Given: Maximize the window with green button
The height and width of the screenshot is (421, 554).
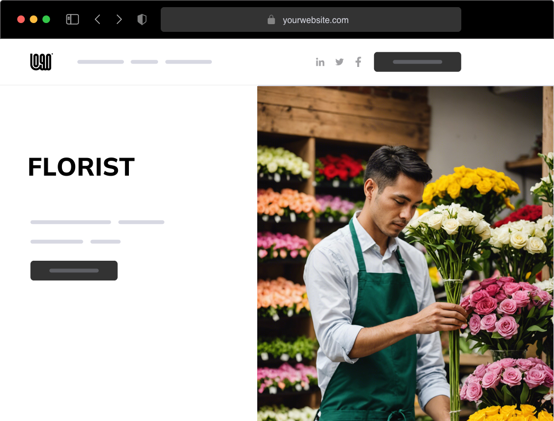Looking at the screenshot, I should [46, 19].
